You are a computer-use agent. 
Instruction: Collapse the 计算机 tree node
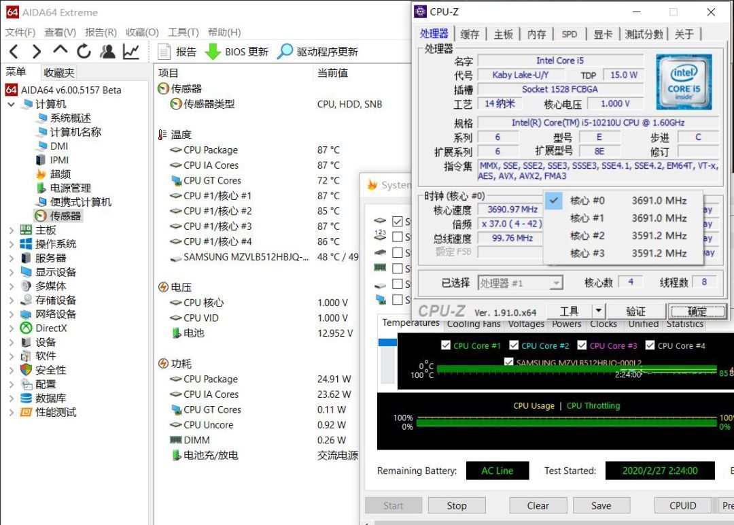12,103
